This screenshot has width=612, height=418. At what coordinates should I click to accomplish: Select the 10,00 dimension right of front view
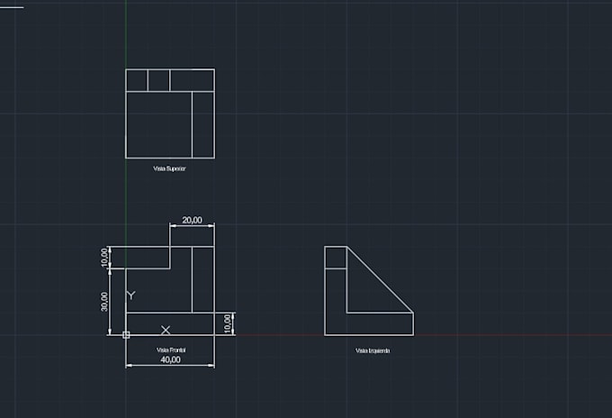click(228, 323)
